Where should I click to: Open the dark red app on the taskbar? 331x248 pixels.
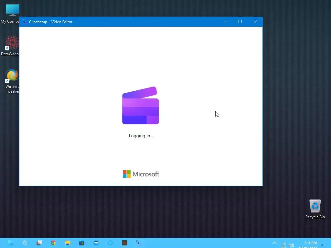click(124, 243)
